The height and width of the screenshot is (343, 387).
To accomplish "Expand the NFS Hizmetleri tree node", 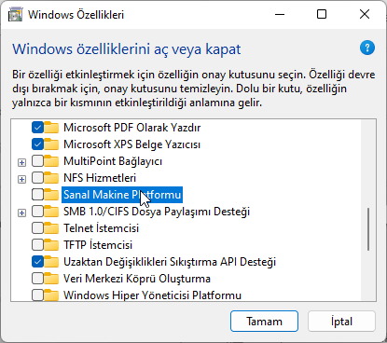I will (x=21, y=179).
